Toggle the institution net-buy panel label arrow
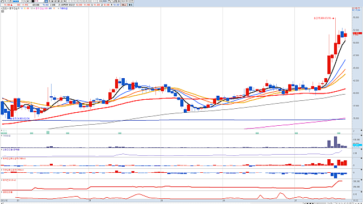 [2, 170]
